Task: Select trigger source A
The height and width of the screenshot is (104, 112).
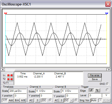Action: [100, 100]
